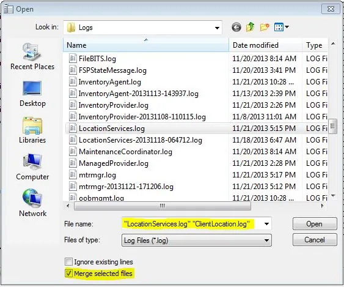Create a new folder
The height and width of the screenshot is (287, 344).
point(265,28)
